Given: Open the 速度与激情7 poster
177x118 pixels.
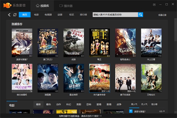Looking at the screenshot, I should pyautogui.click(x=22, y=43).
